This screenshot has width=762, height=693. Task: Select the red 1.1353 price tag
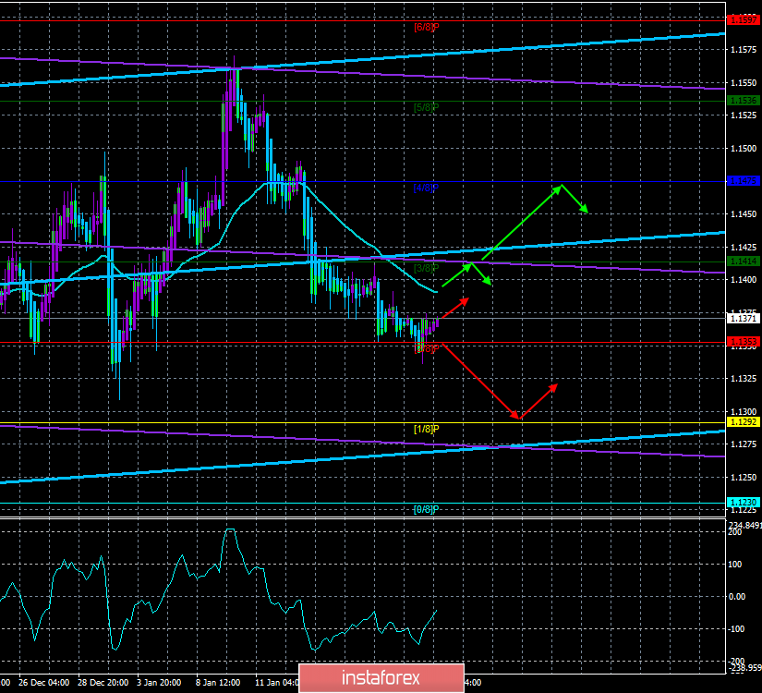(744, 342)
